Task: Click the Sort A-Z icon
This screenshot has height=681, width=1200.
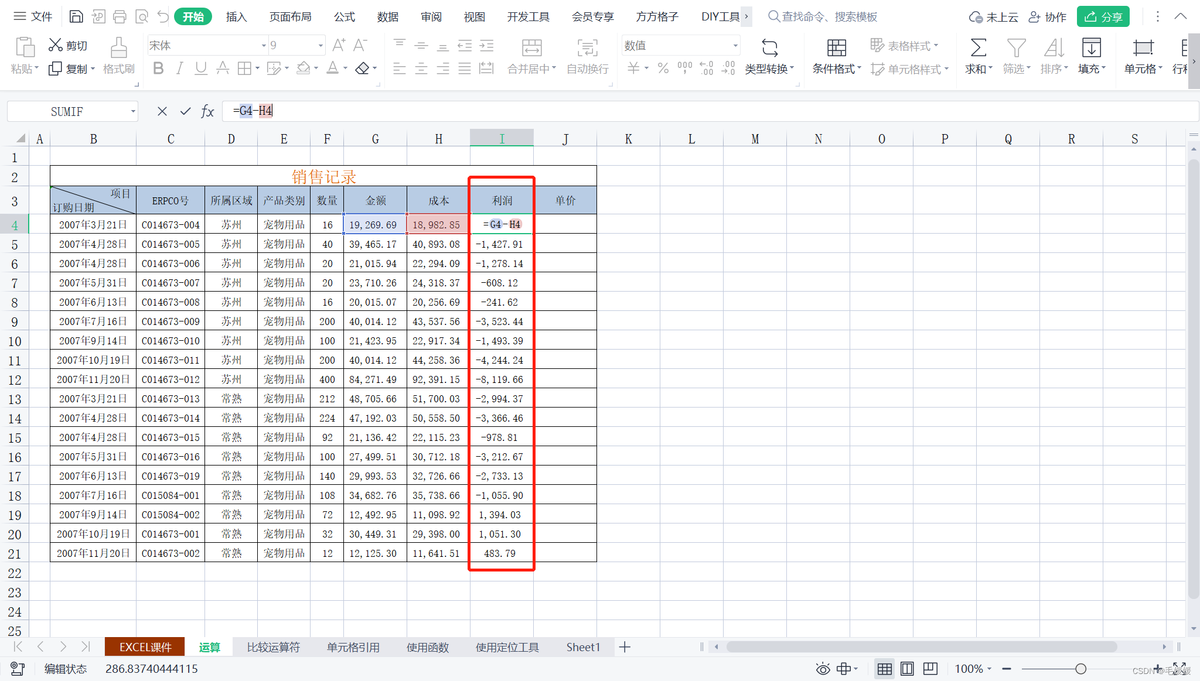Action: [1054, 47]
